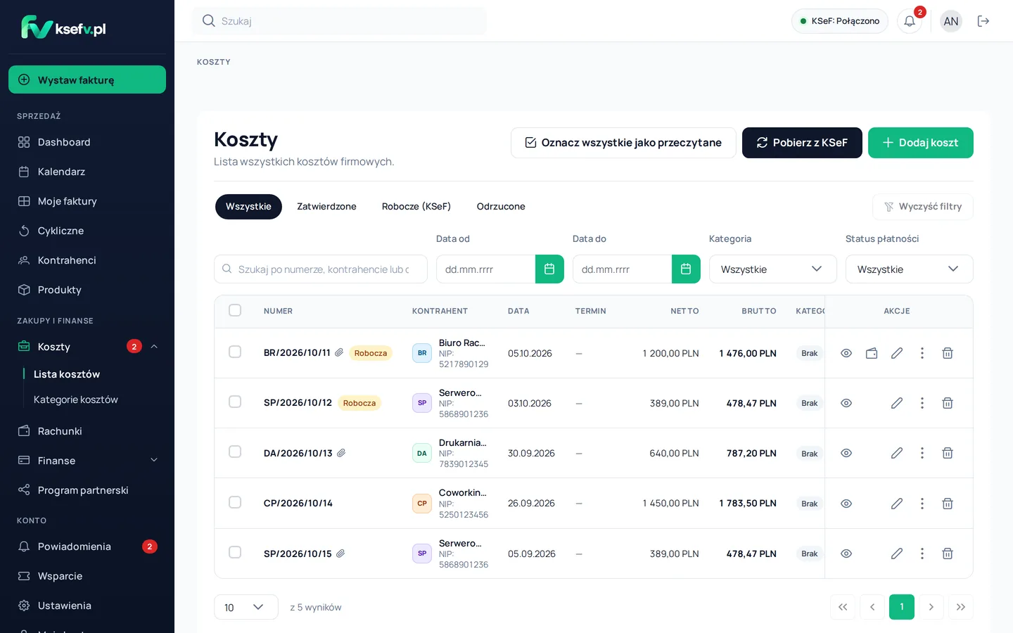Open calendar picker for Data od

click(549, 269)
